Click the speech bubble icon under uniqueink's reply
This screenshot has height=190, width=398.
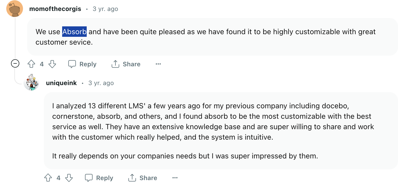tap(89, 178)
